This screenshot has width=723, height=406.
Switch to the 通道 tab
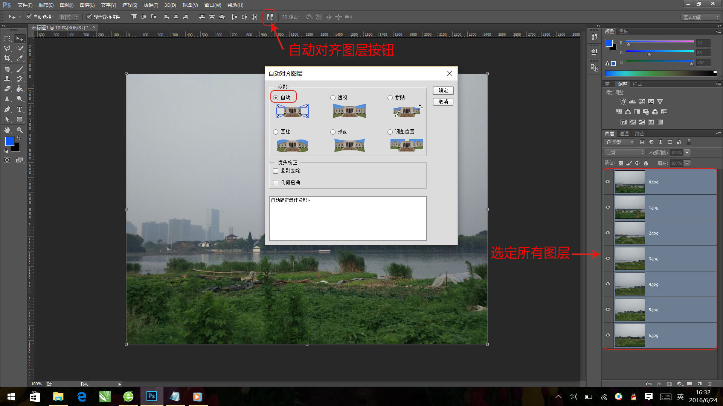click(624, 133)
